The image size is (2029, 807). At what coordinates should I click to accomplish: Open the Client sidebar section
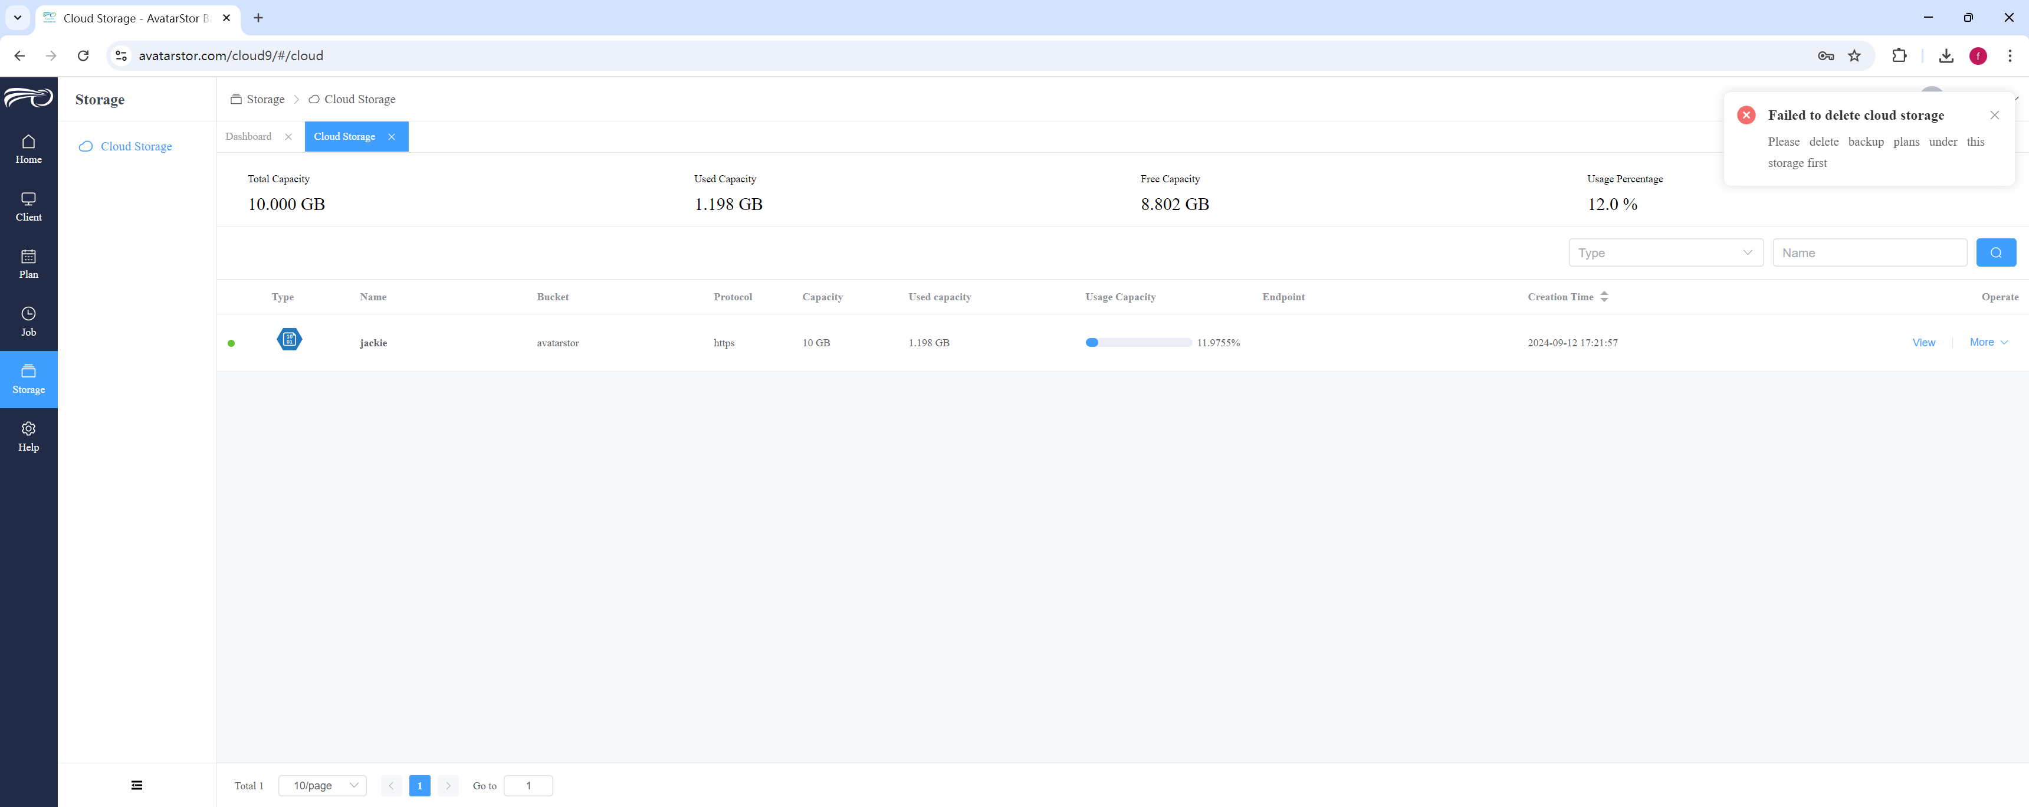click(x=28, y=206)
